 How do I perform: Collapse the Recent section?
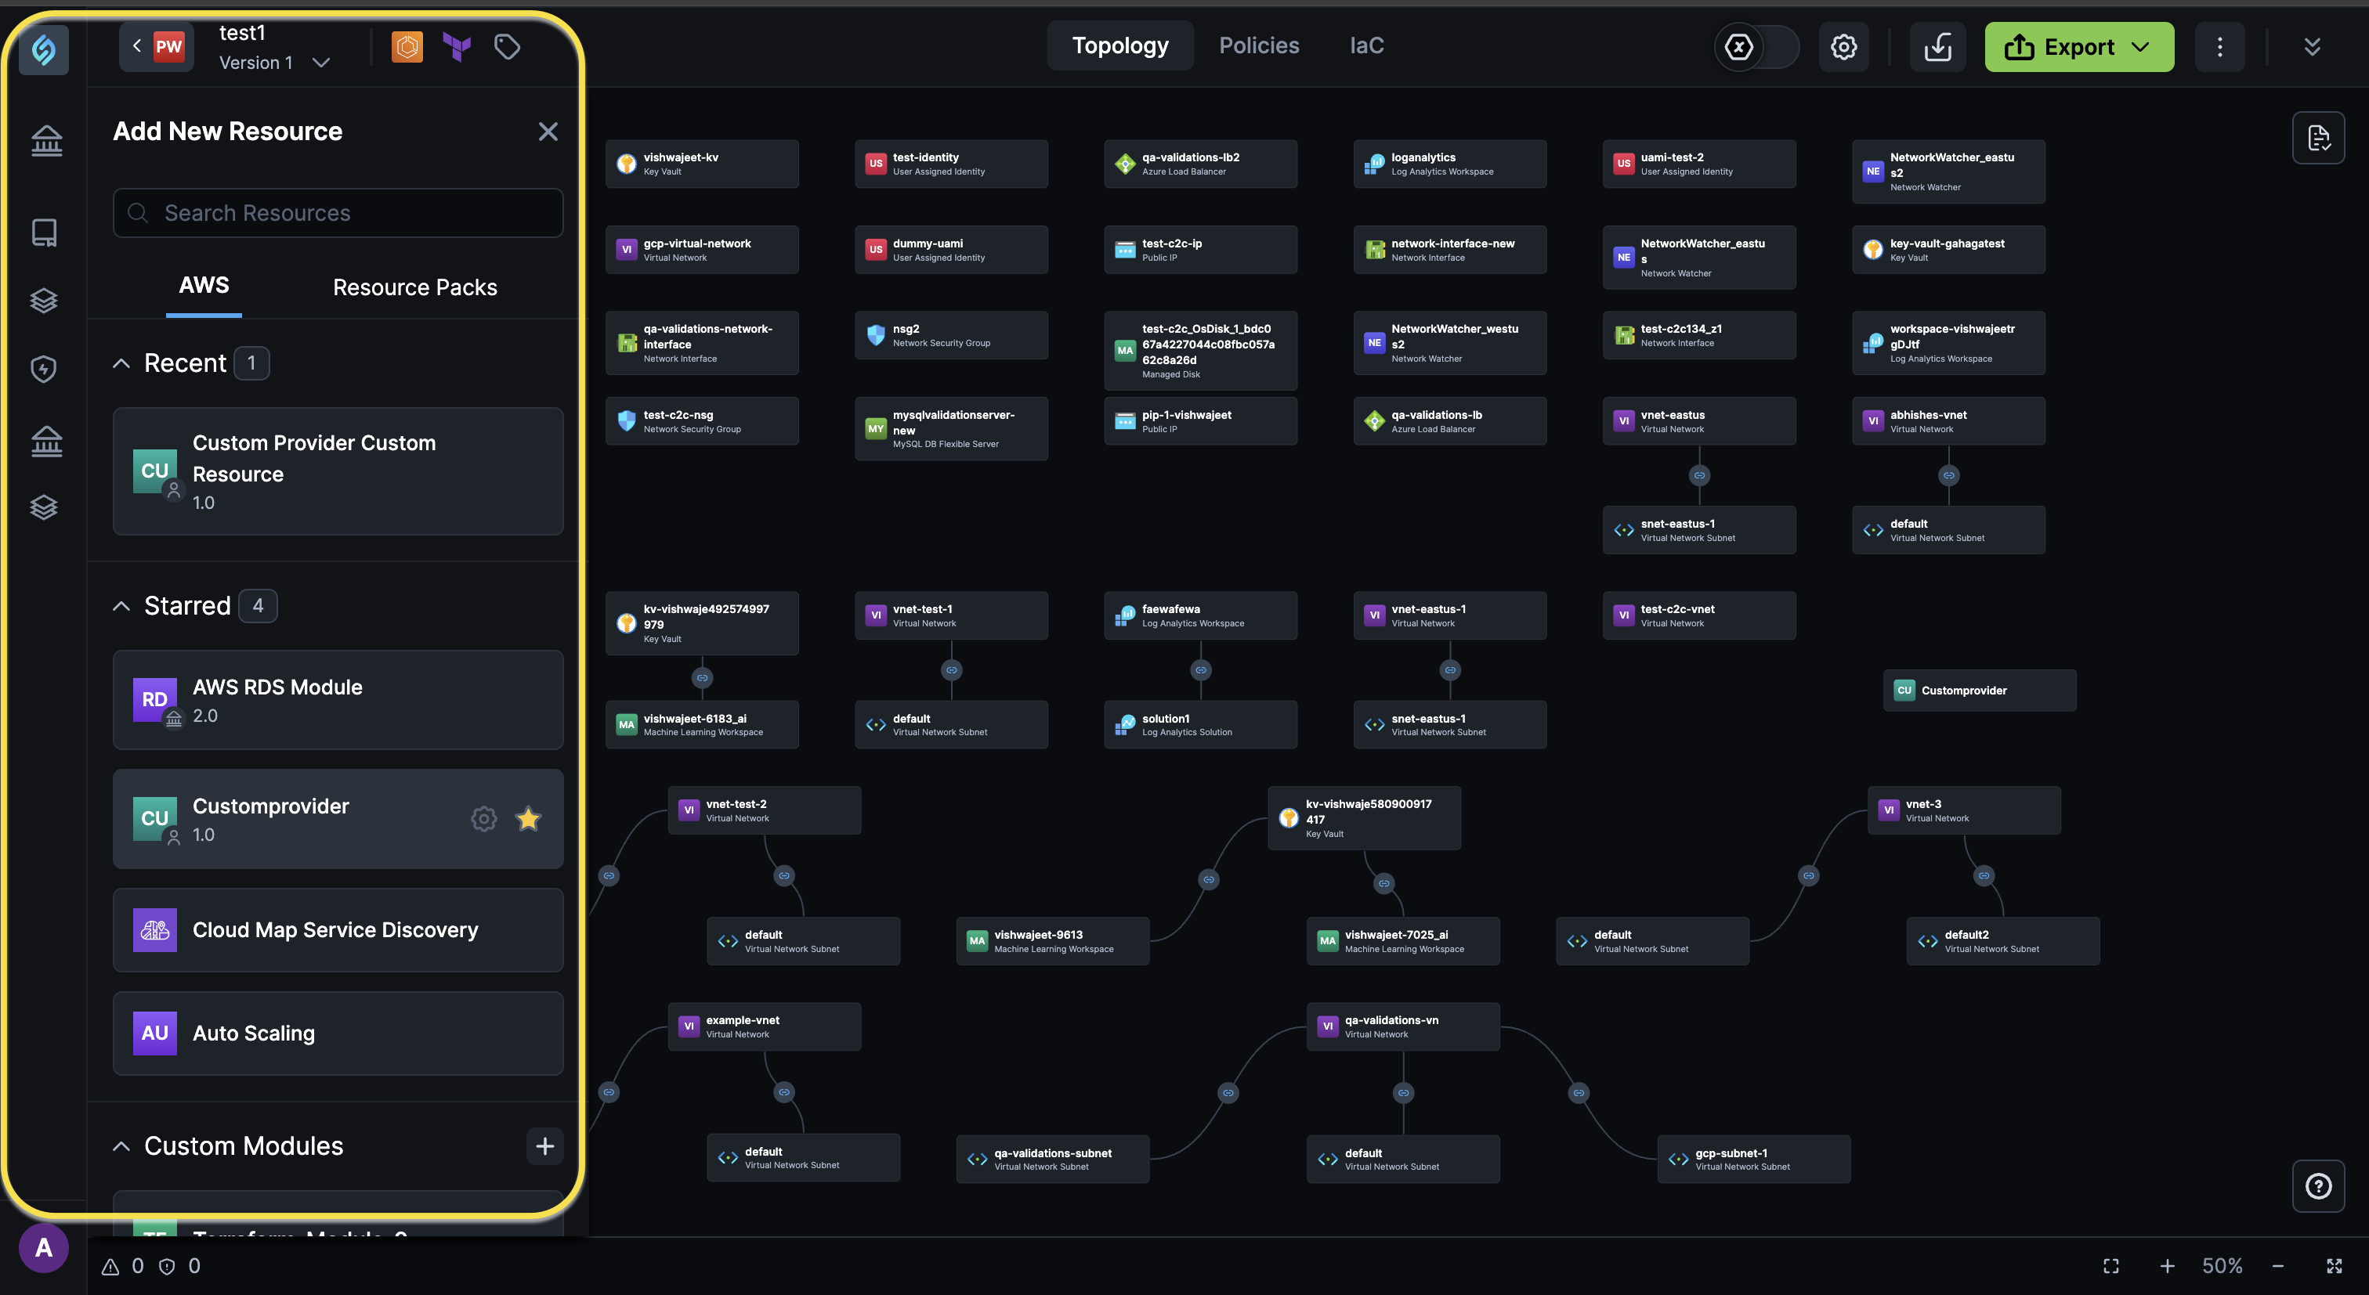coord(121,364)
